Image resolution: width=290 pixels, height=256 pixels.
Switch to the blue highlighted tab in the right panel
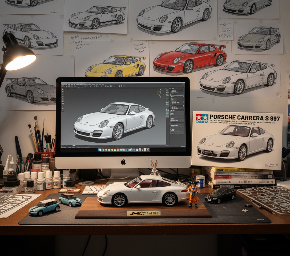coord(171,106)
